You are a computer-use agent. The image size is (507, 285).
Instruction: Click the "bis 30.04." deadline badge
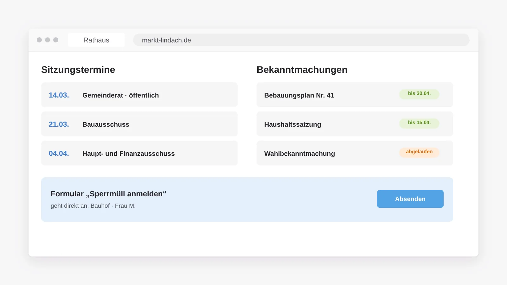pos(419,94)
